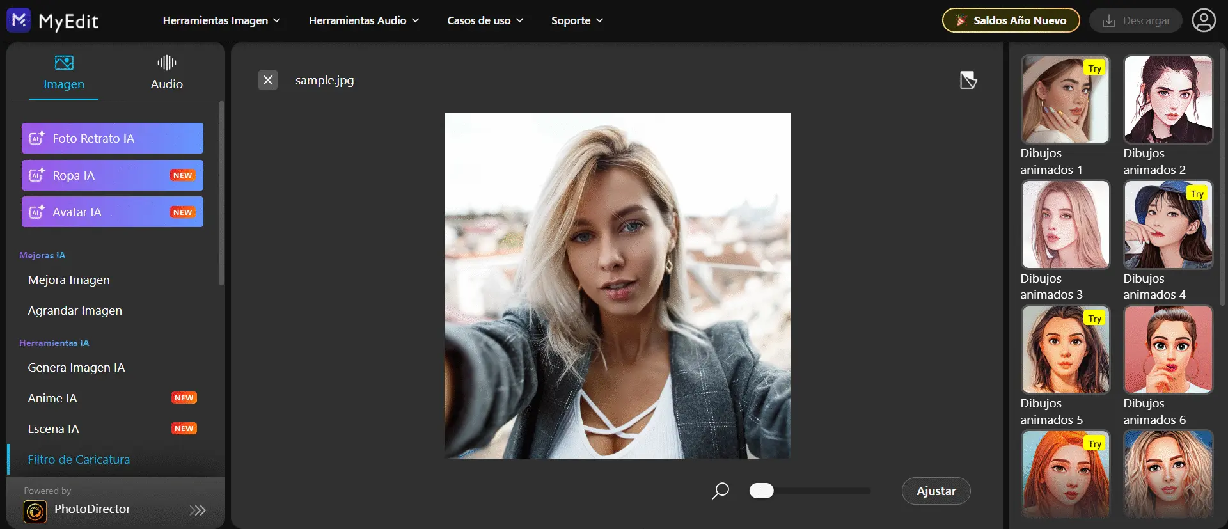Click the NEW badge beside Anime IA
1228x529 pixels.
pyautogui.click(x=184, y=398)
